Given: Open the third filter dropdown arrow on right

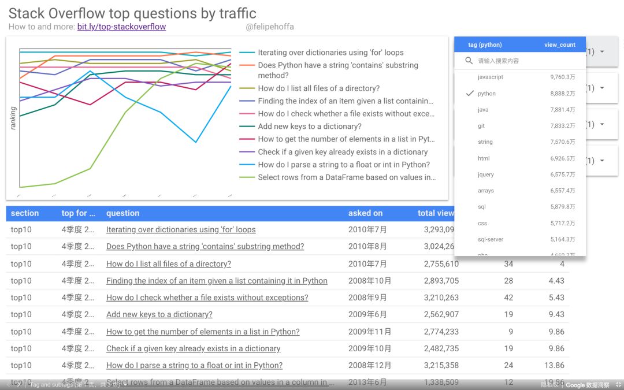Looking at the screenshot, I should pyautogui.click(x=602, y=124).
